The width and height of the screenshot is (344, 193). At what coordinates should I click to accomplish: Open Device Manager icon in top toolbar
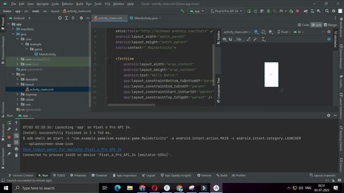click(x=312, y=11)
